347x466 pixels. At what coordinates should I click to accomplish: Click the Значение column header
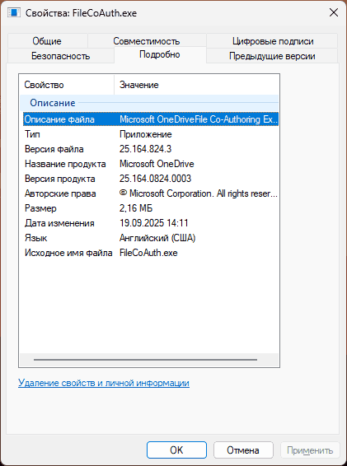click(x=196, y=85)
